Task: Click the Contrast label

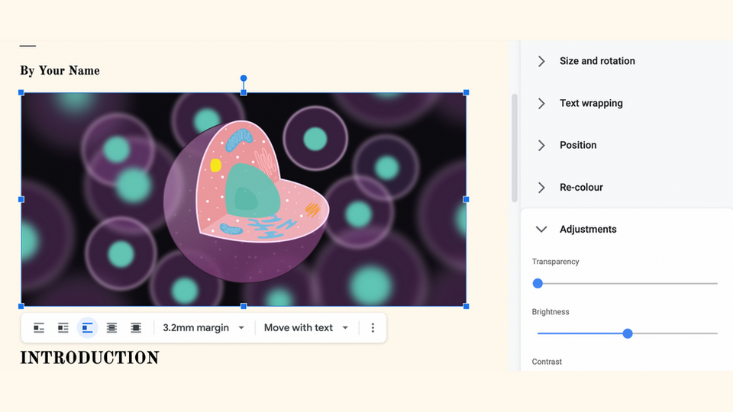Action: coord(547,362)
